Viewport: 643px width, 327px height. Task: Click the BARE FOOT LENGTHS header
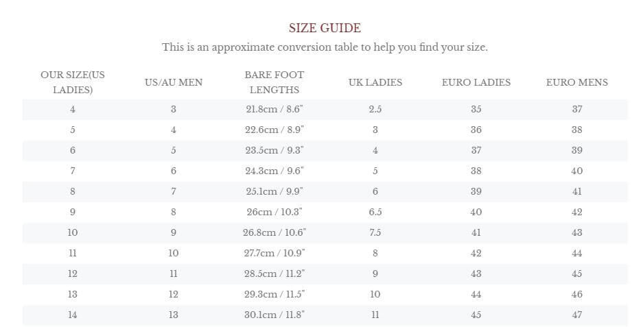(x=274, y=82)
